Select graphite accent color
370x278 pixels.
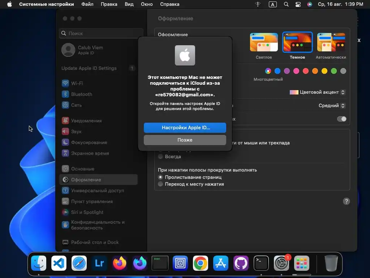(343, 71)
